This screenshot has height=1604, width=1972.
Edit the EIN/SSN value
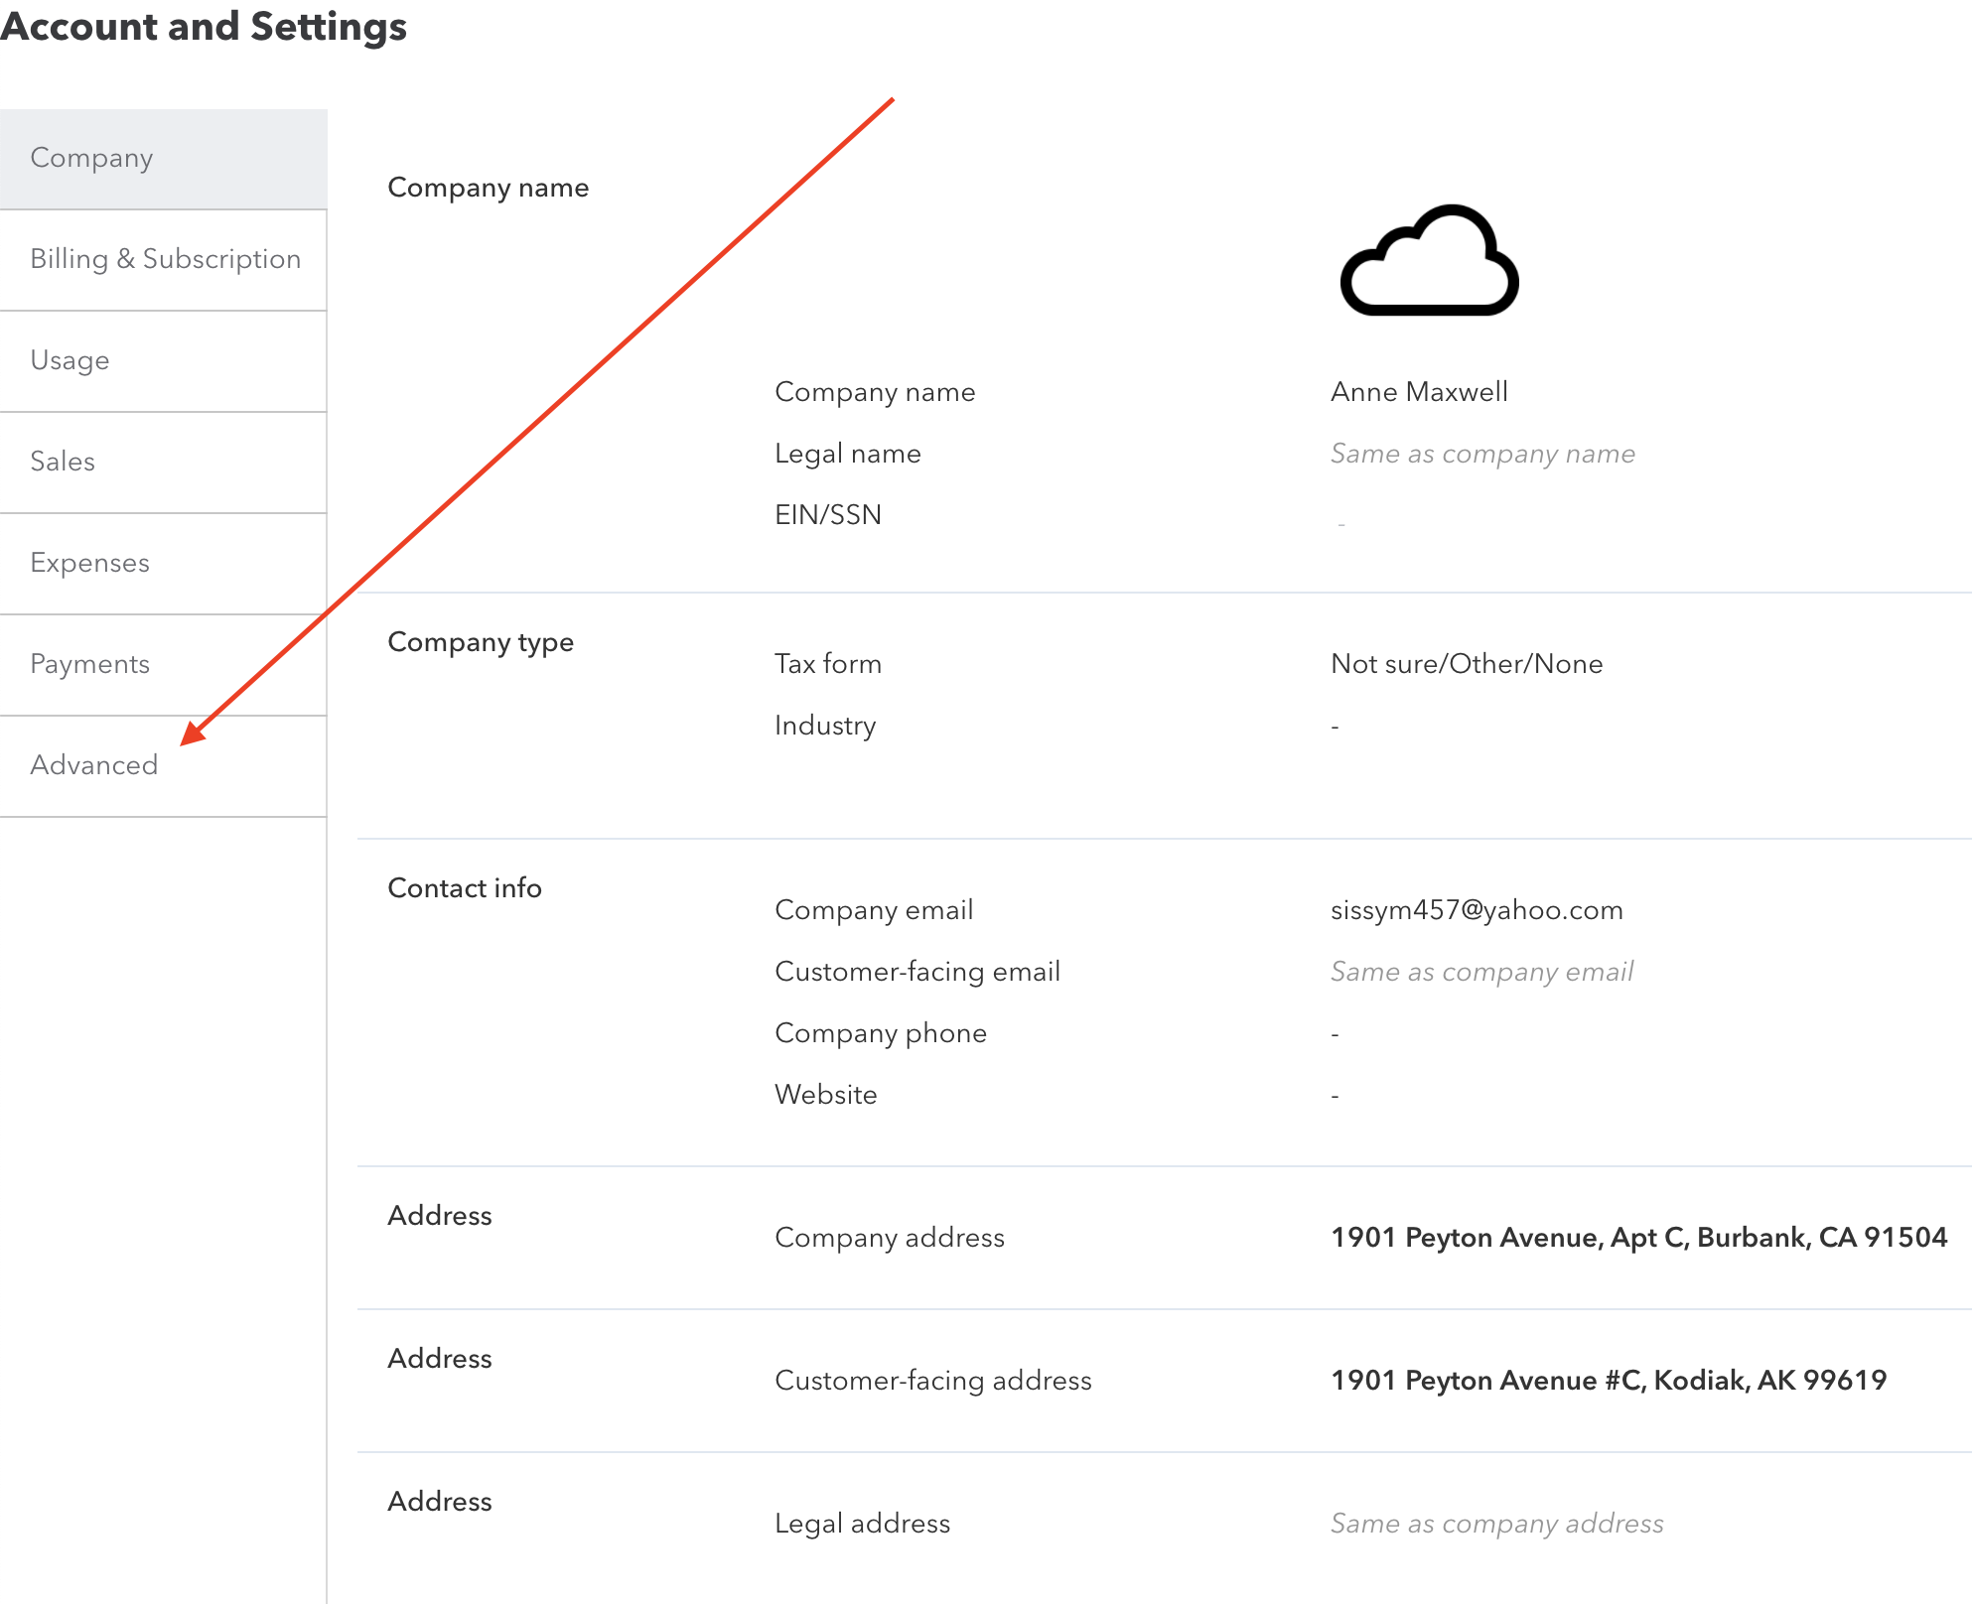click(x=1339, y=515)
